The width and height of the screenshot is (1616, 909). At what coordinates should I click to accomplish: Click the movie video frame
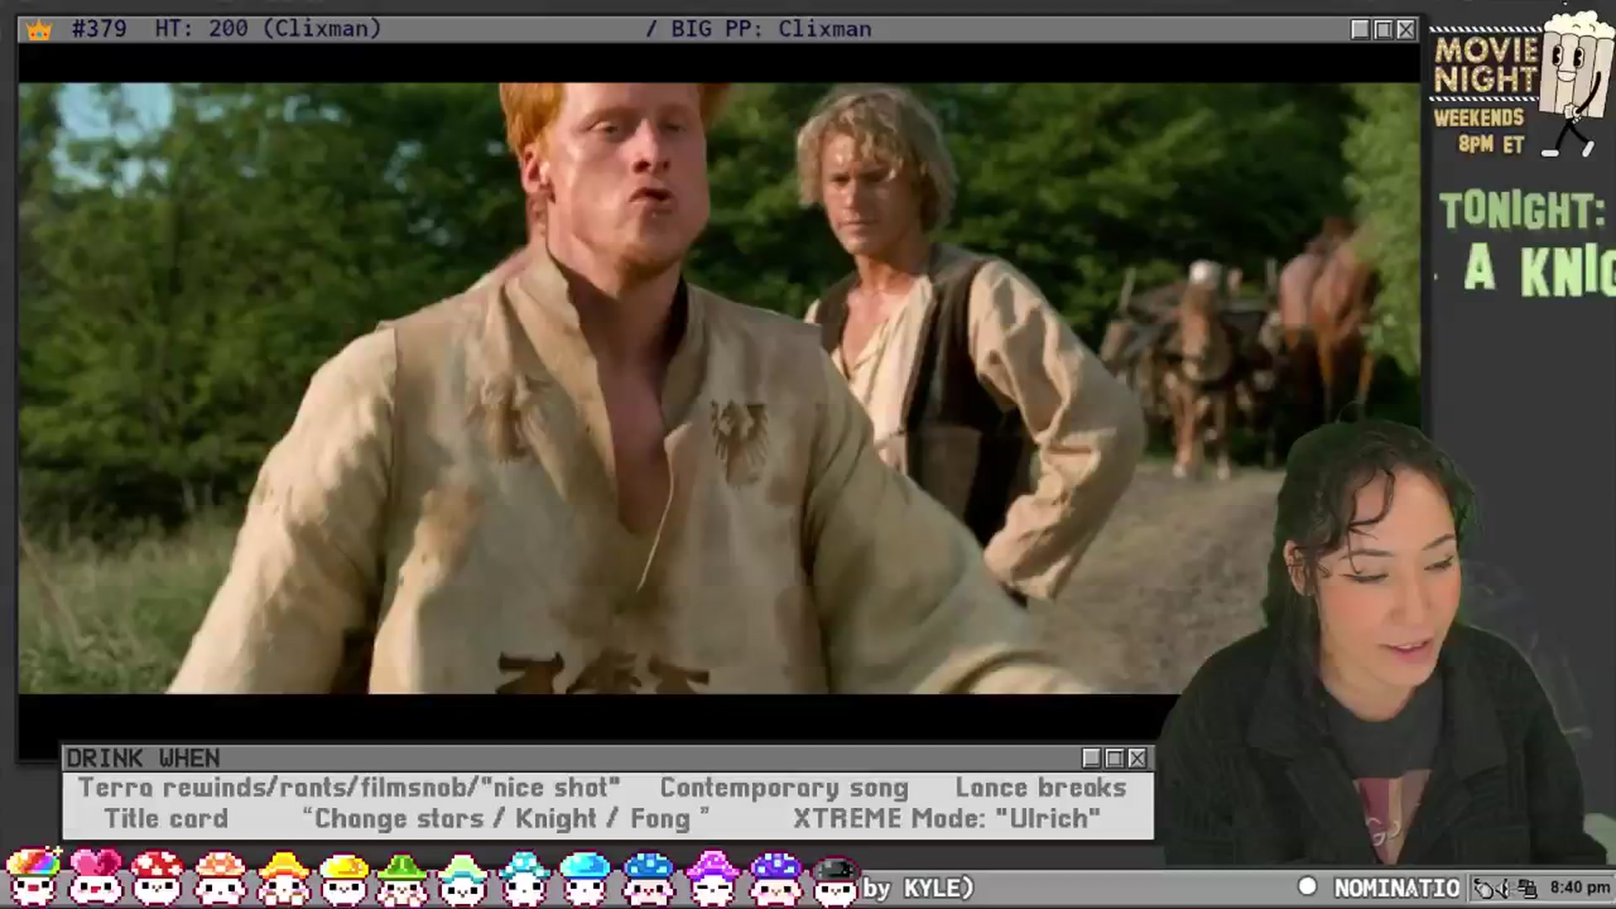click(719, 387)
